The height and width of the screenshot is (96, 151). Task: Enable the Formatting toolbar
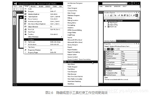pos(81,25)
